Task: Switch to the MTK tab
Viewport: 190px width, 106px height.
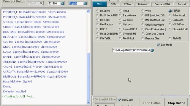Action: click(x=99, y=4)
